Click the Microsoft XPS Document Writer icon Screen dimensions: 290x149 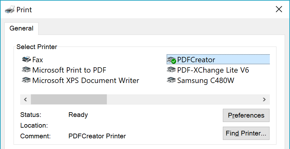point(26,80)
